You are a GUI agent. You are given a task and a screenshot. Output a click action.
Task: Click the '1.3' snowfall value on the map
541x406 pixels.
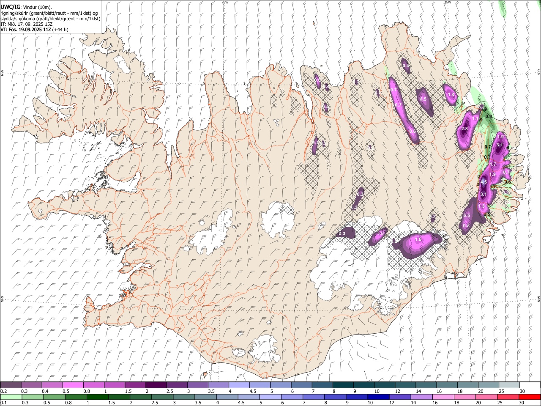pos(481,206)
